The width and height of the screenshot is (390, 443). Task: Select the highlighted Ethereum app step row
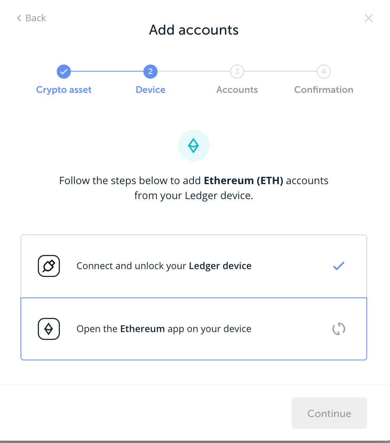pos(194,329)
